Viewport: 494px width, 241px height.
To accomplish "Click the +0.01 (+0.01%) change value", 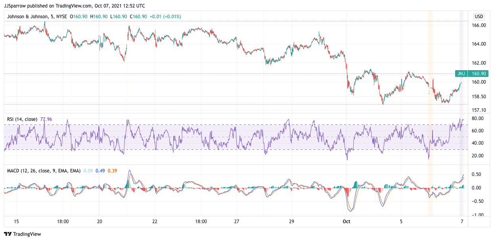I will tap(165, 17).
